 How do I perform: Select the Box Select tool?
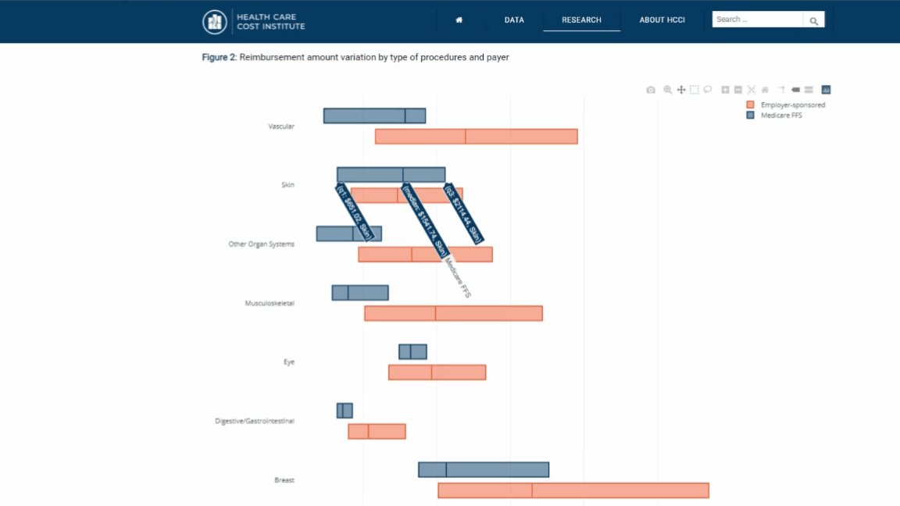coord(694,90)
